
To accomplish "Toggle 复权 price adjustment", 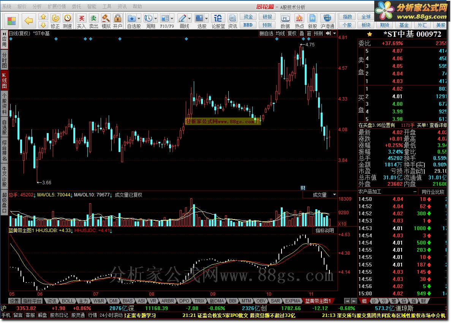I will [292, 34].
